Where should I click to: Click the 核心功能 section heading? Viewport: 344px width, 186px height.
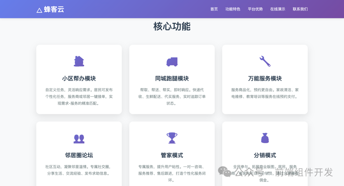tap(172, 27)
